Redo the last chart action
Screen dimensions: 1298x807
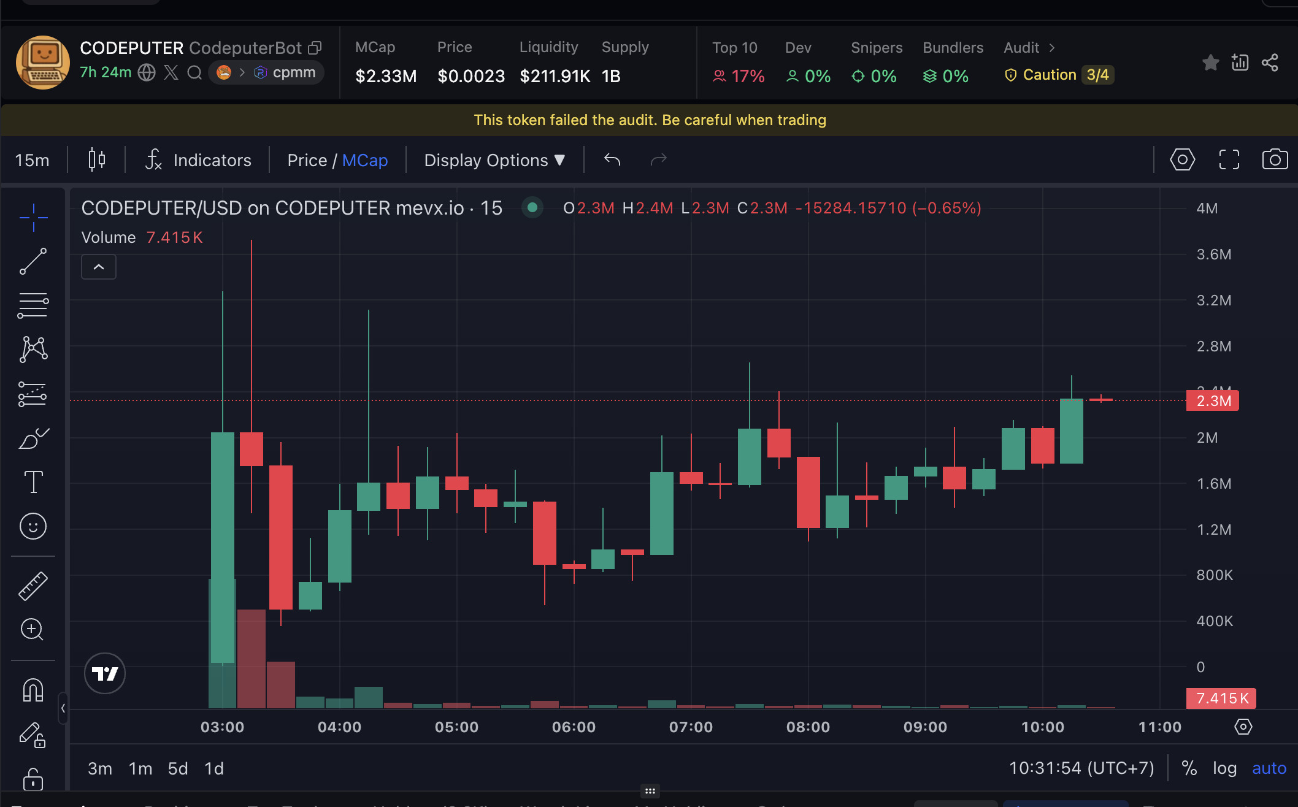pyautogui.click(x=658, y=160)
